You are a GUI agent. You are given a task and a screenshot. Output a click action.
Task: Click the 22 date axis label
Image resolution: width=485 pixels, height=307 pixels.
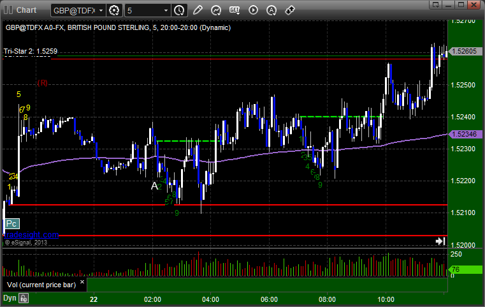tap(94, 299)
